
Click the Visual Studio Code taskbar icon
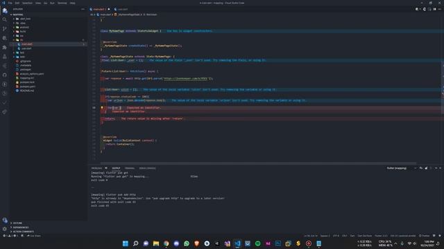click(237, 243)
